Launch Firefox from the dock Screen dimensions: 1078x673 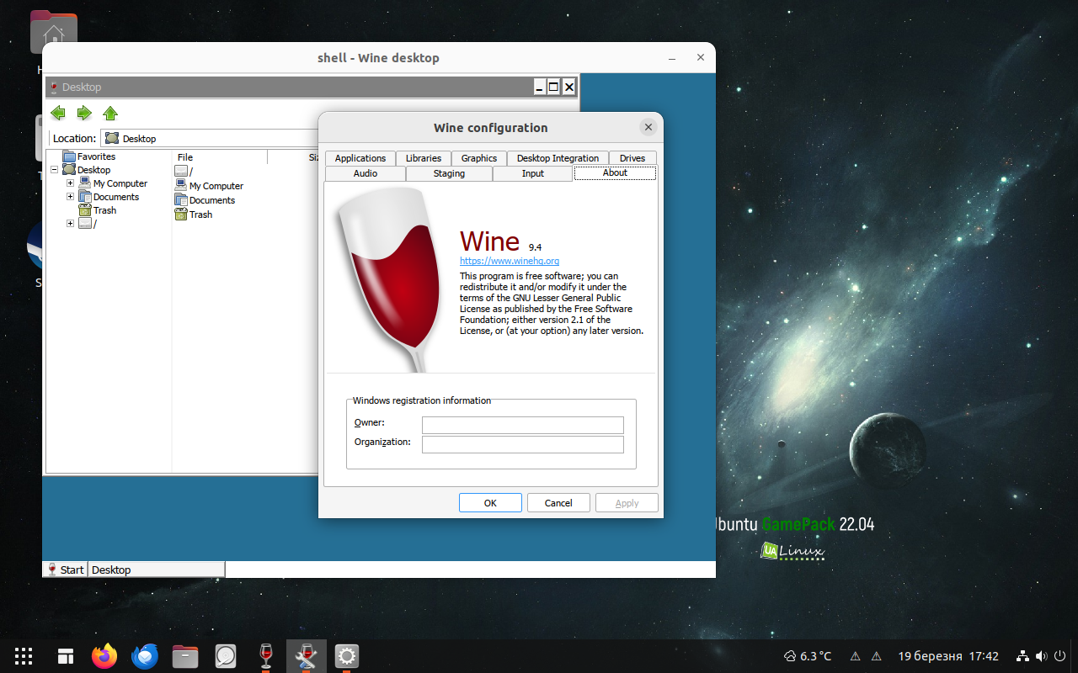click(104, 656)
